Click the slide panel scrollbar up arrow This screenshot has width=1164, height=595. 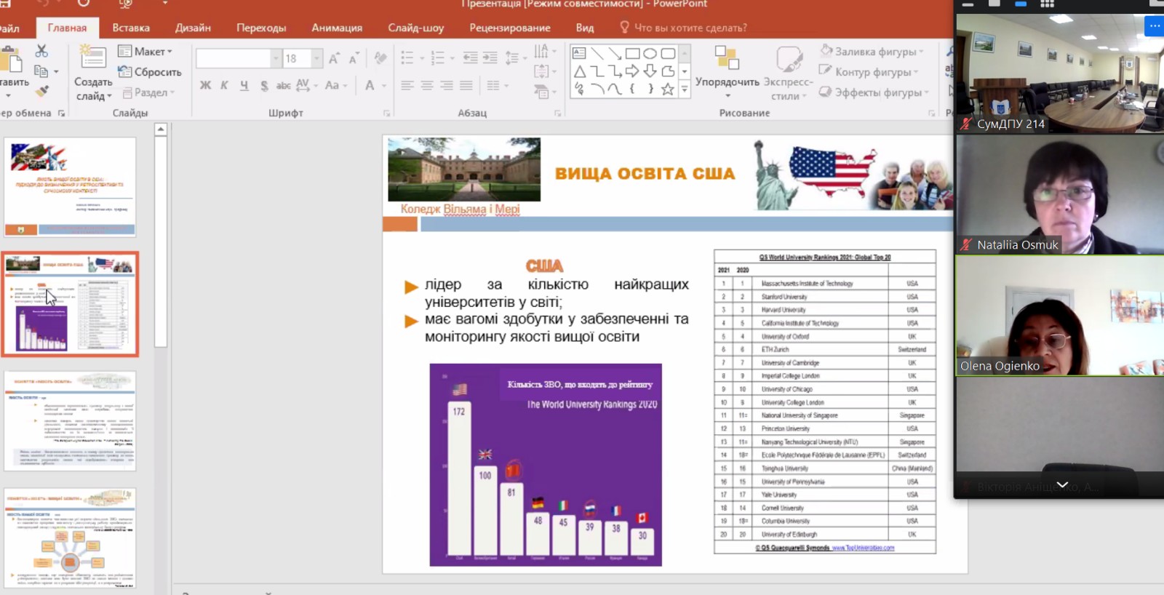point(161,129)
